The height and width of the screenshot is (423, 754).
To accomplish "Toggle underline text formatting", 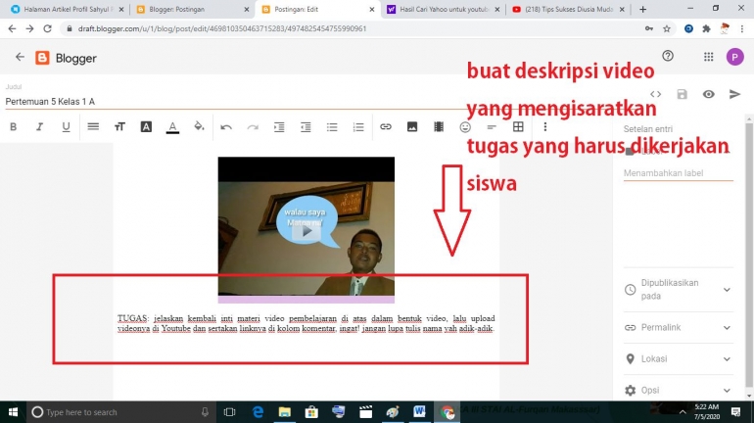I will click(66, 126).
